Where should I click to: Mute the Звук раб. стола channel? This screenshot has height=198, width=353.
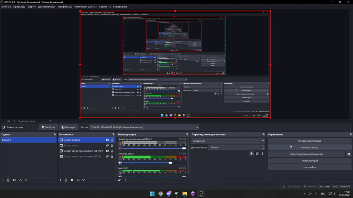[120, 163]
